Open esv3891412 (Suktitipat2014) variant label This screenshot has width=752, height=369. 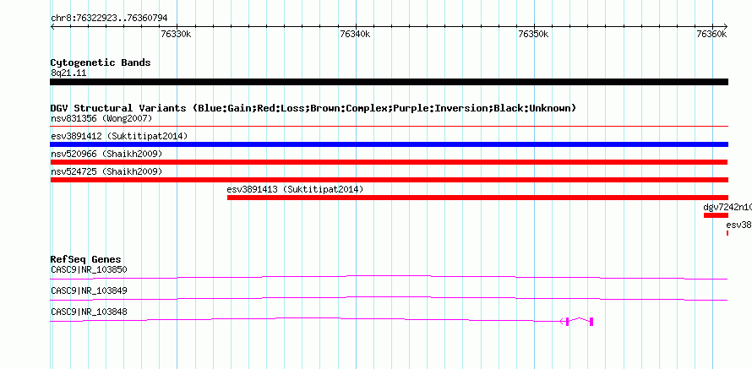[119, 136]
